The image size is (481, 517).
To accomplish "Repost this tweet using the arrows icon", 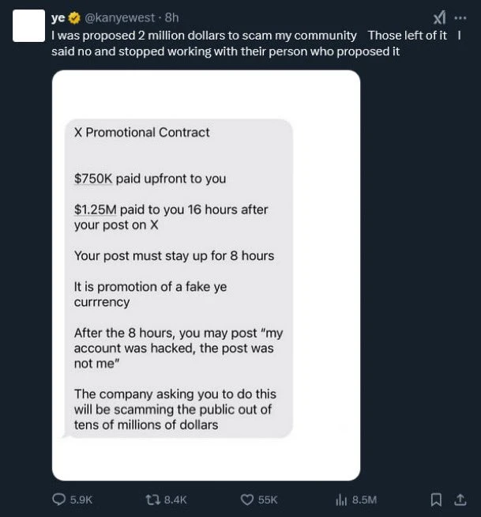I will (x=153, y=500).
